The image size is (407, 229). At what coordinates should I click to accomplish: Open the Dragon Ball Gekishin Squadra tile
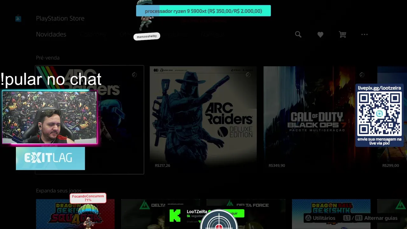[x=75, y=214]
